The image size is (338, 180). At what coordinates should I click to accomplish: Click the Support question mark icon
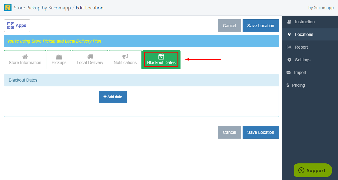point(301,171)
